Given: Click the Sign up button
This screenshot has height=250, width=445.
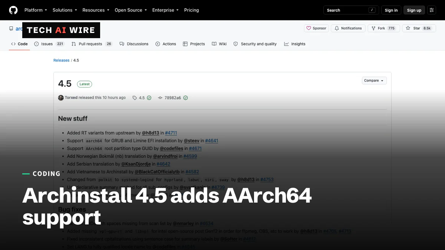Looking at the screenshot, I should (x=414, y=10).
